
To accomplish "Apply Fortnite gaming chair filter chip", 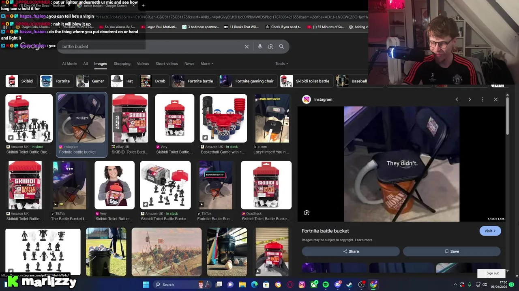I will 249,81.
